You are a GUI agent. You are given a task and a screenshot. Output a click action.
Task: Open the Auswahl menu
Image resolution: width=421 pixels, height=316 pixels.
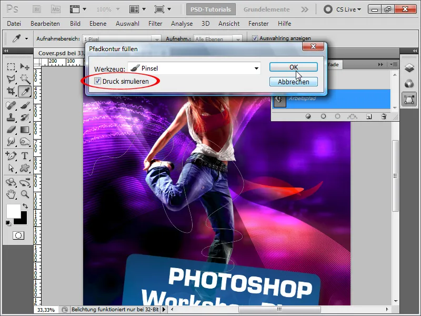127,24
